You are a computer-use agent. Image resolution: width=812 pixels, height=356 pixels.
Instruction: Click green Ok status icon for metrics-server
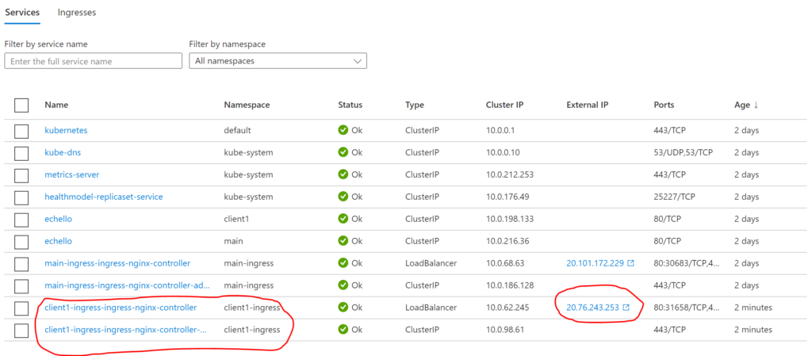(x=343, y=174)
